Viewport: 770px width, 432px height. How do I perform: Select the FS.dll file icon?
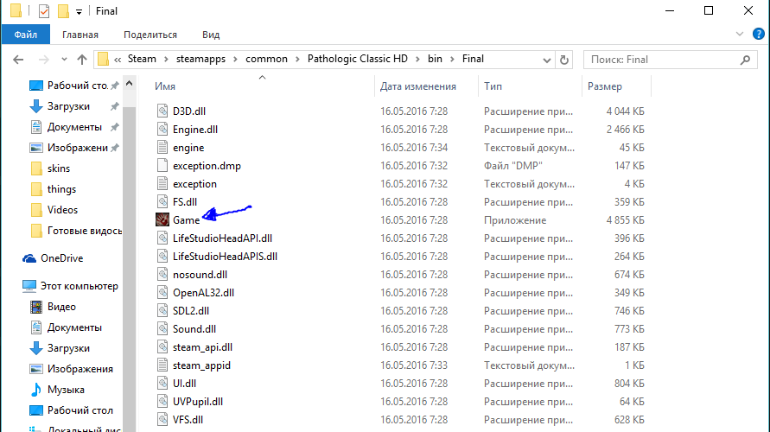point(162,202)
